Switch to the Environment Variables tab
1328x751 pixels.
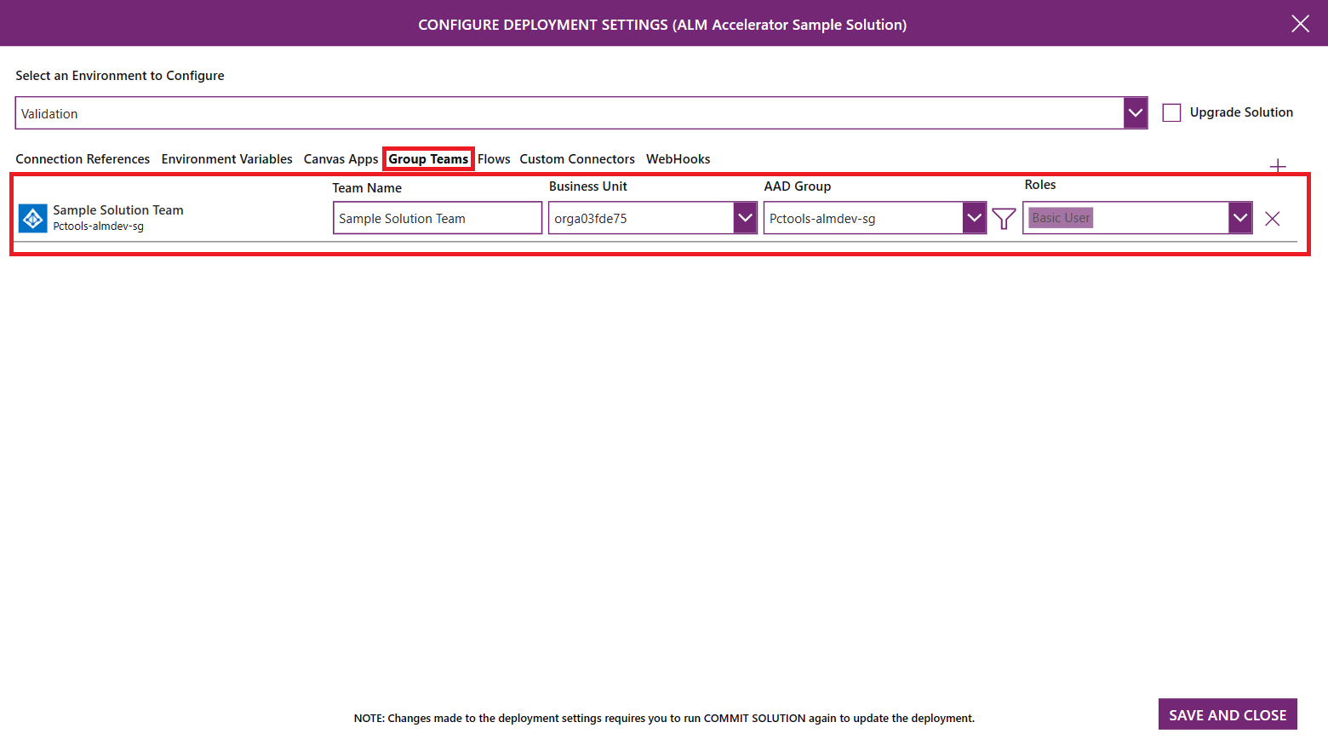click(226, 159)
